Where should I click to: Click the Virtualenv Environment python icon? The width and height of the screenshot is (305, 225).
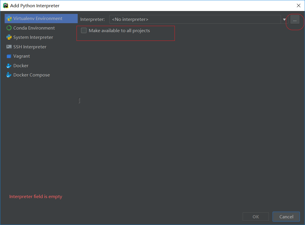(x=9, y=19)
